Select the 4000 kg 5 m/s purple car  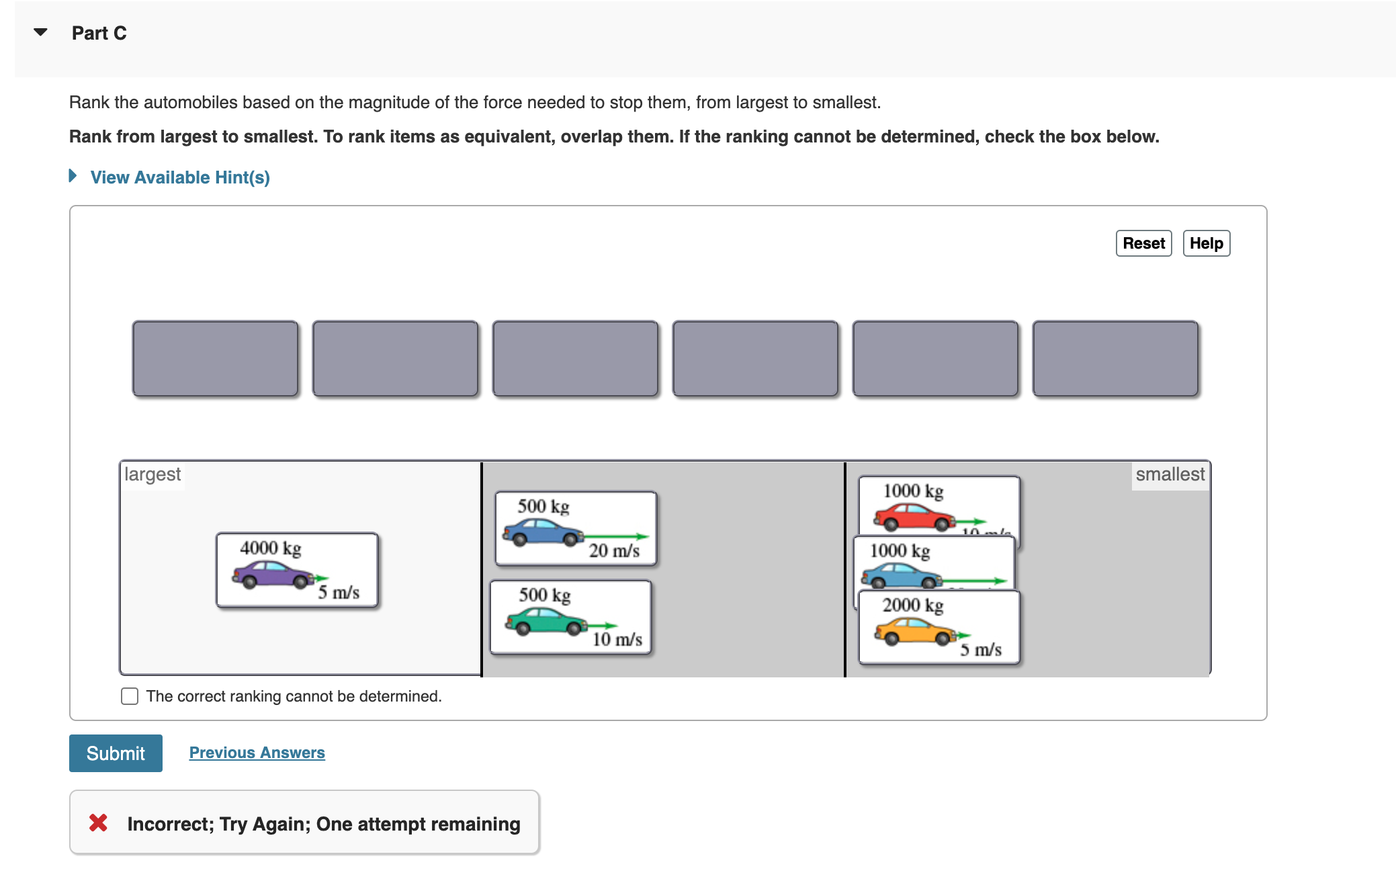pyautogui.click(x=296, y=570)
